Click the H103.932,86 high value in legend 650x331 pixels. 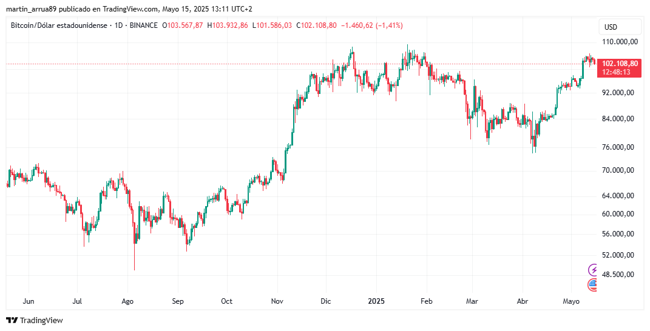[228, 25]
